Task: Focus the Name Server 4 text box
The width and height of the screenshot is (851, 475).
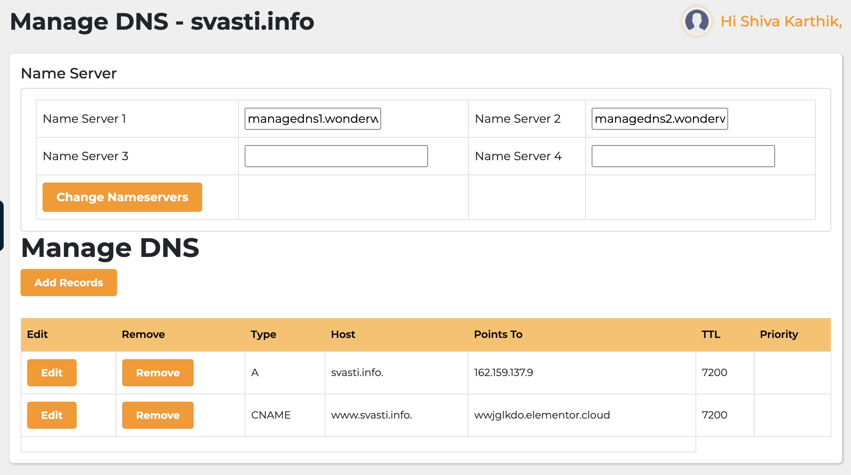Action: tap(683, 156)
